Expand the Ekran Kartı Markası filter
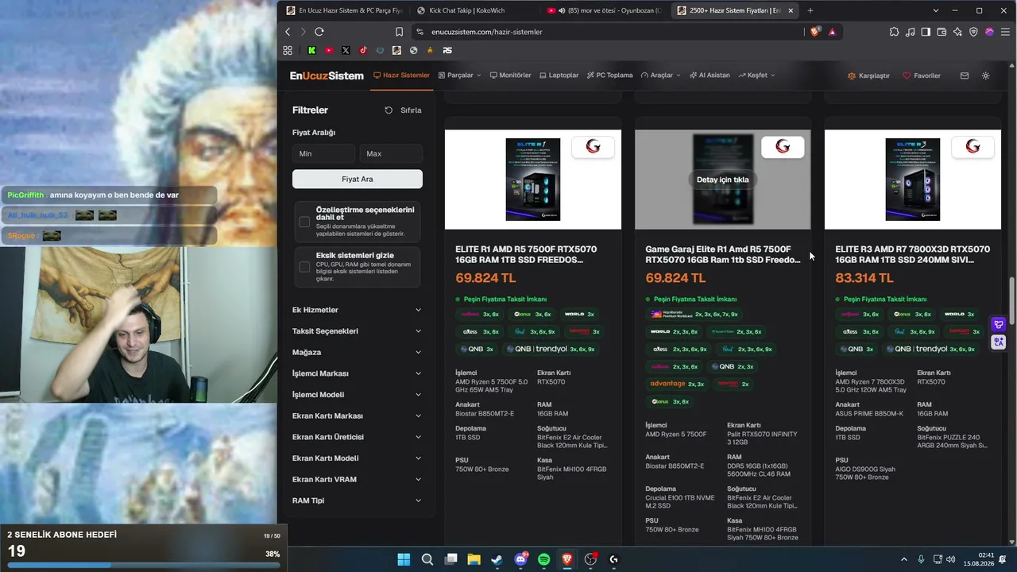The width and height of the screenshot is (1017, 572). click(357, 415)
